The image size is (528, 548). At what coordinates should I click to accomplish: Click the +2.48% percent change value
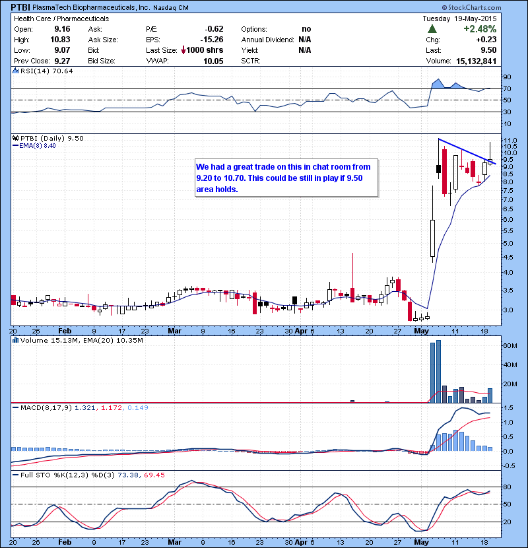click(480, 28)
